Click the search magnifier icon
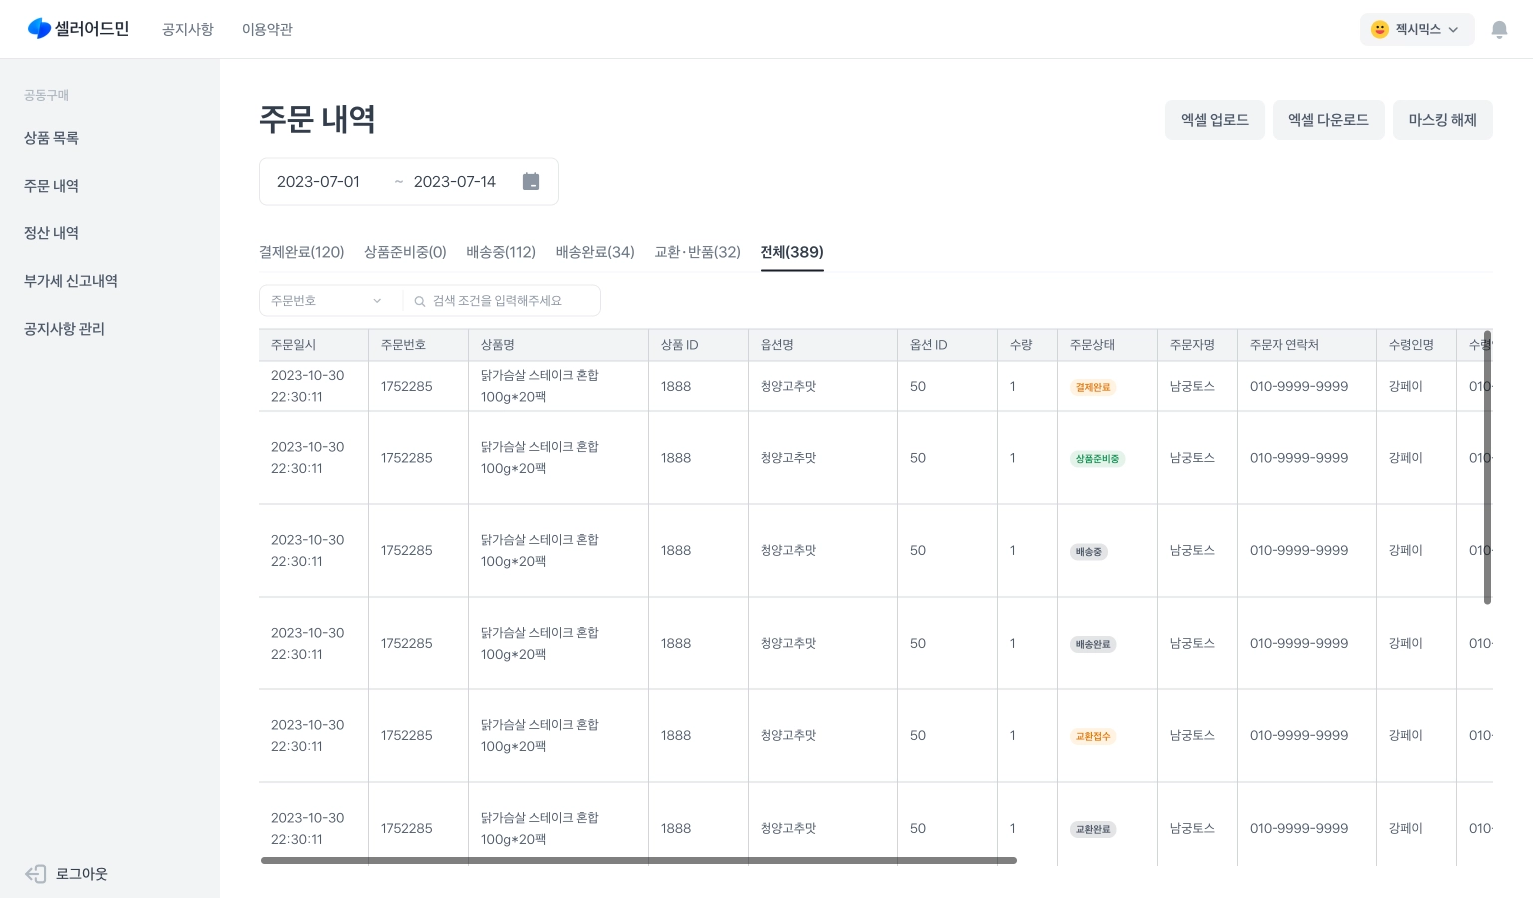The height and width of the screenshot is (898, 1533). tap(420, 301)
